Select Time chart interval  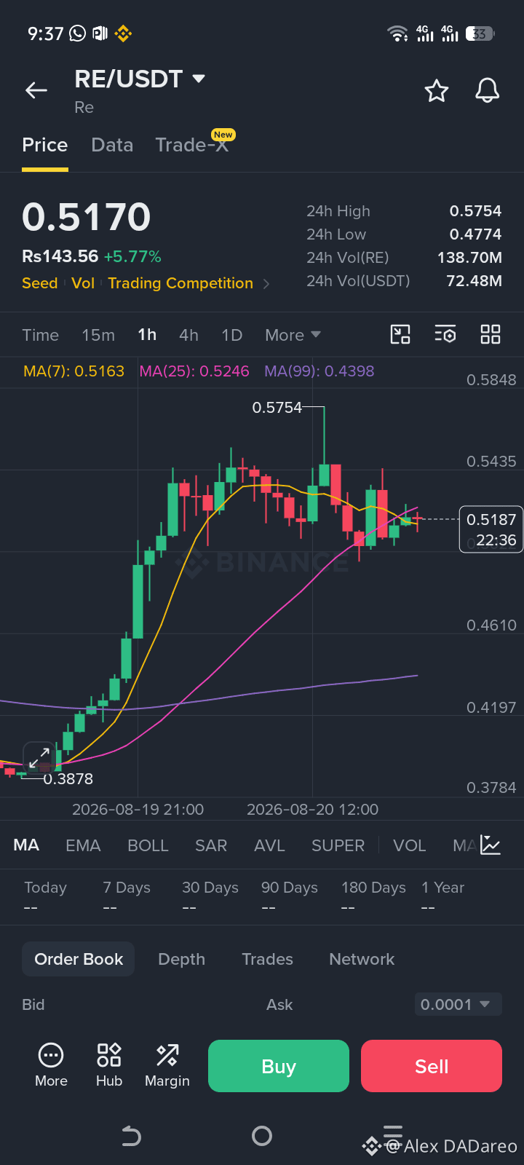pos(40,335)
